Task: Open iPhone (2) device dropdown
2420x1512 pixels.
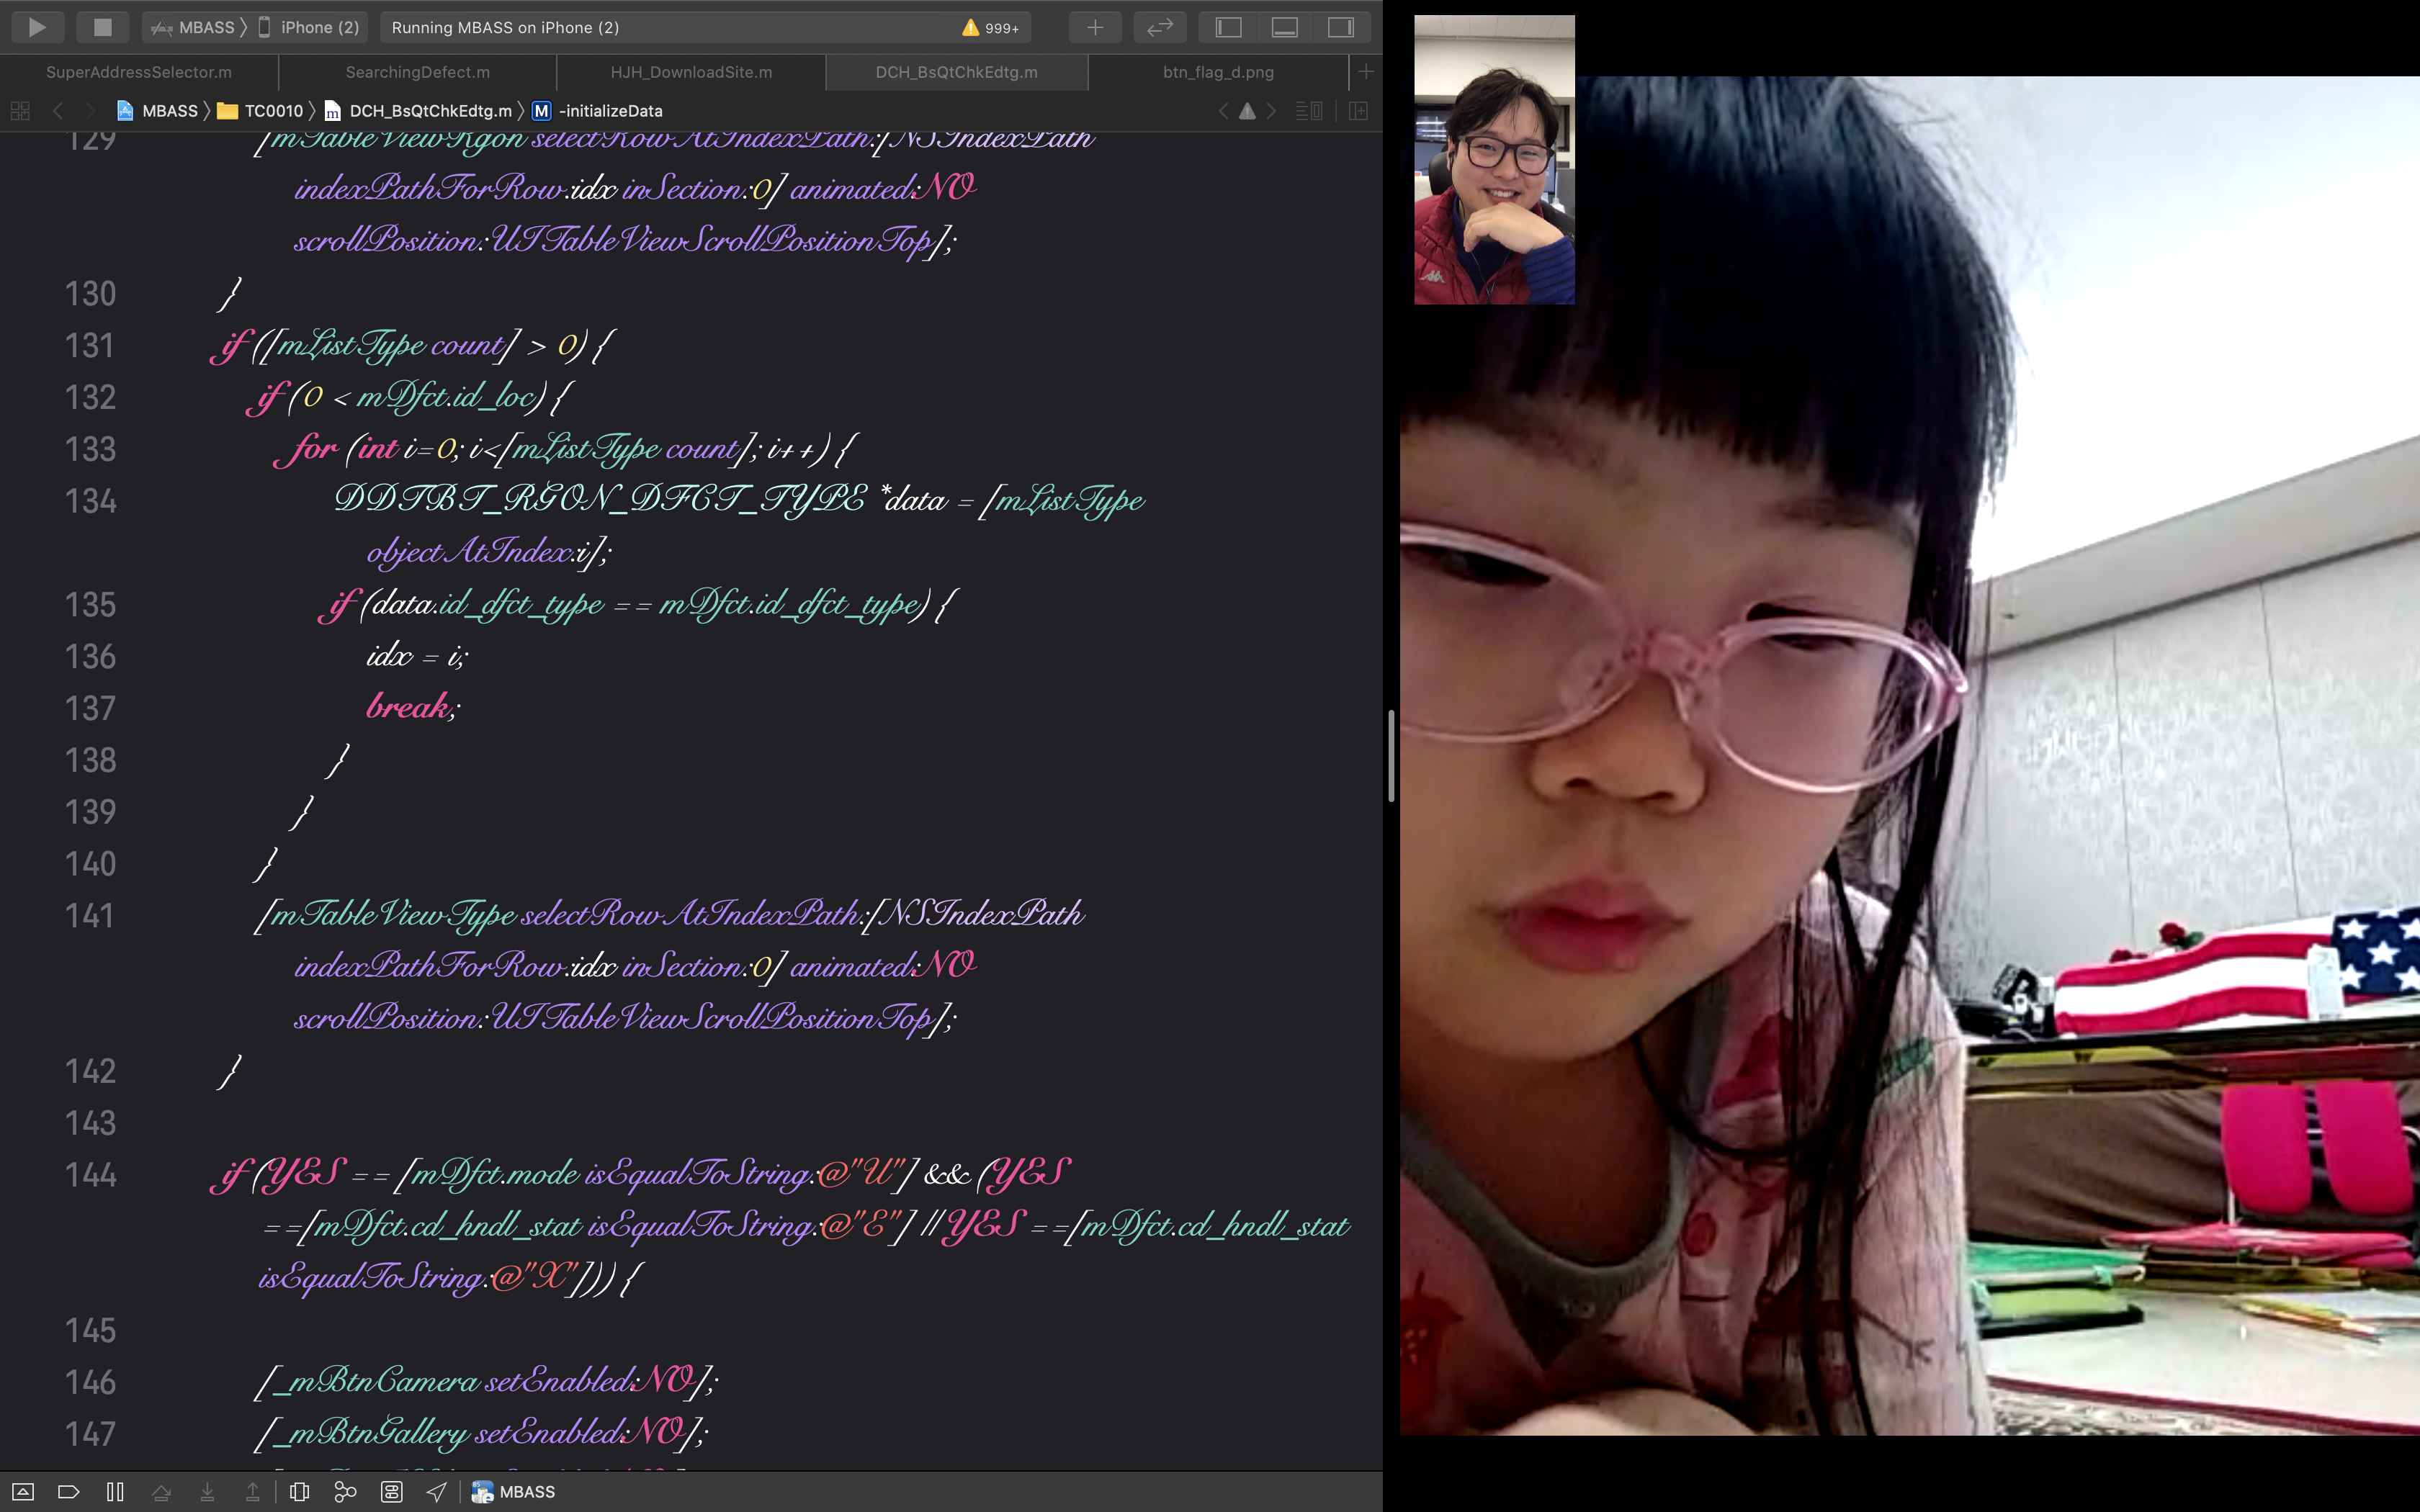Action: 310,27
